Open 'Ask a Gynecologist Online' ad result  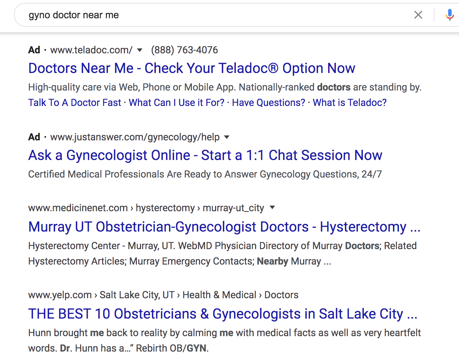point(205,155)
